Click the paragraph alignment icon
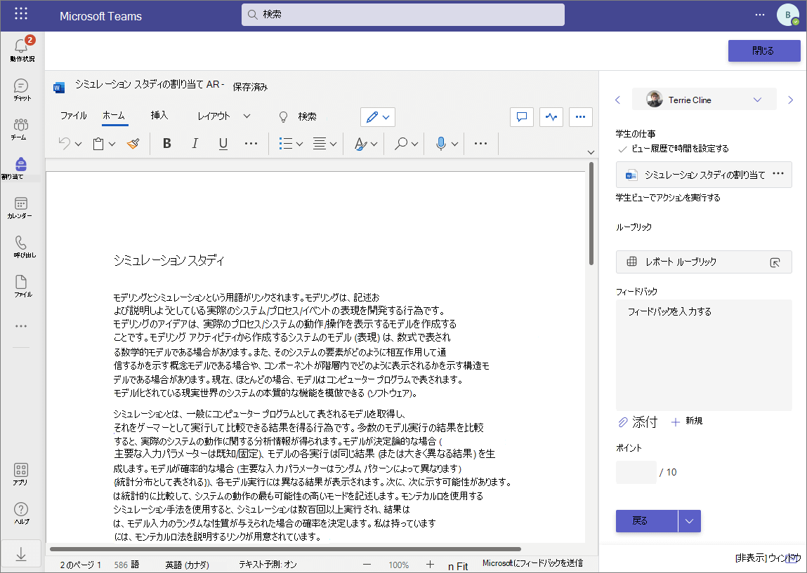Viewport: 807px width, 573px height. (320, 144)
